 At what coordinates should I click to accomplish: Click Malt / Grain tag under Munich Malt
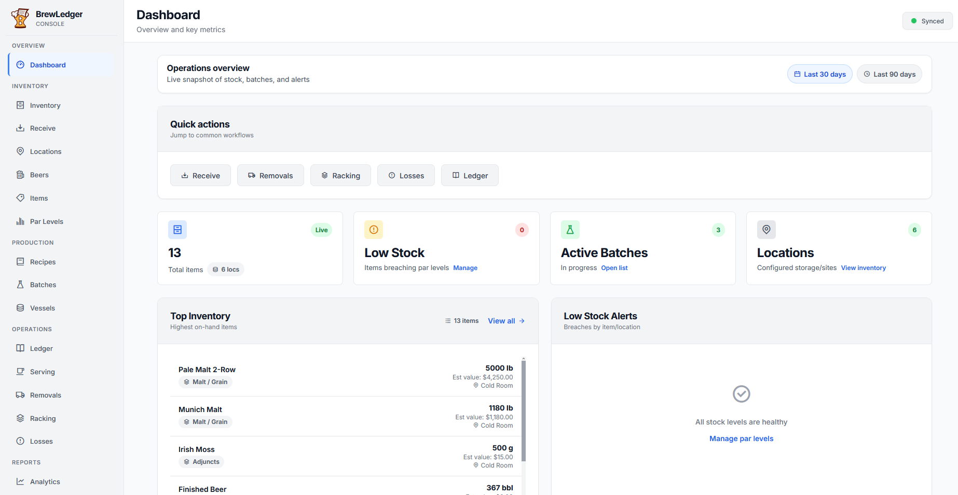pos(206,422)
